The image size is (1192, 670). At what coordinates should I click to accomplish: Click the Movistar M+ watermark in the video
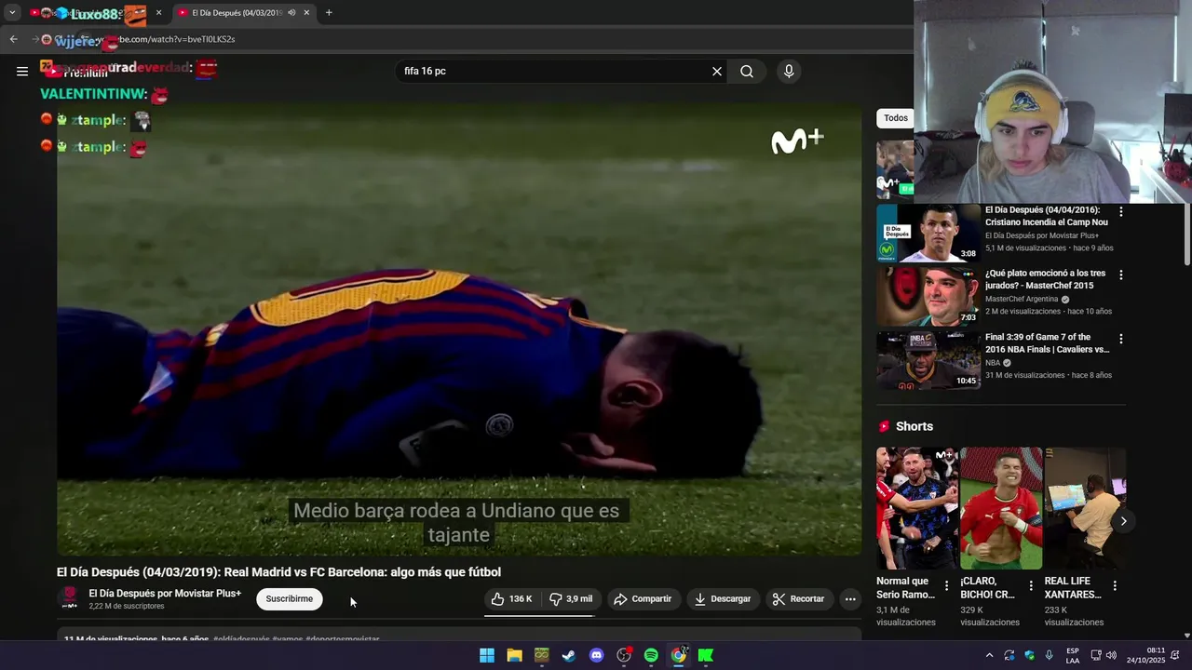coord(797,141)
